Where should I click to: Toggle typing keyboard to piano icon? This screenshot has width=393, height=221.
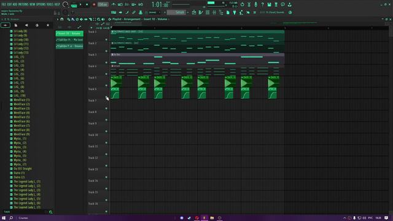[114, 12]
